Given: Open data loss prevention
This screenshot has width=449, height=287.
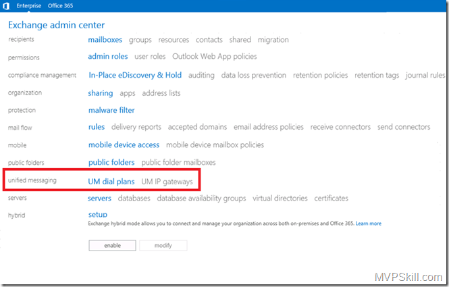Looking at the screenshot, I should (253, 75).
